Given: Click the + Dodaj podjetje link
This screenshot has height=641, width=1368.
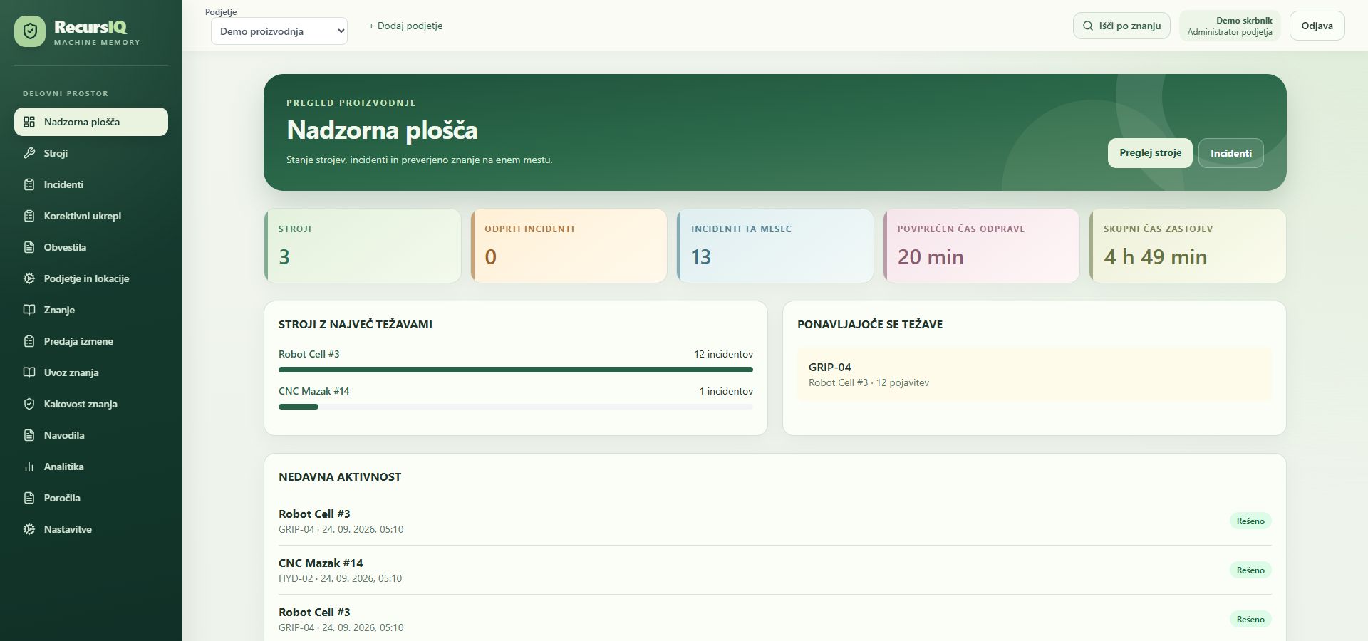Looking at the screenshot, I should [405, 26].
